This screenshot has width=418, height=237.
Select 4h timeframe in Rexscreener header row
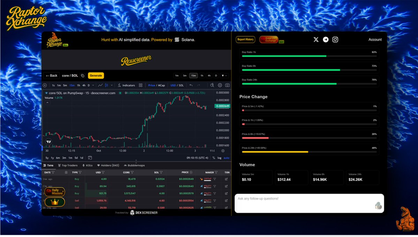pyautogui.click(x=209, y=76)
